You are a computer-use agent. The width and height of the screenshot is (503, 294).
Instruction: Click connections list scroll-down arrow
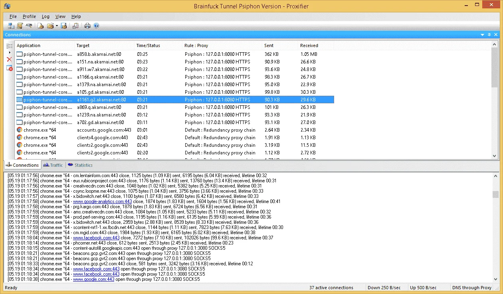tap(495, 156)
